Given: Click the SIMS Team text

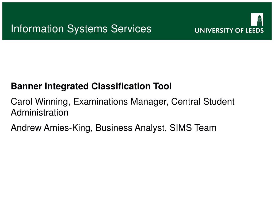Looking at the screenshot, I should [x=193, y=128].
